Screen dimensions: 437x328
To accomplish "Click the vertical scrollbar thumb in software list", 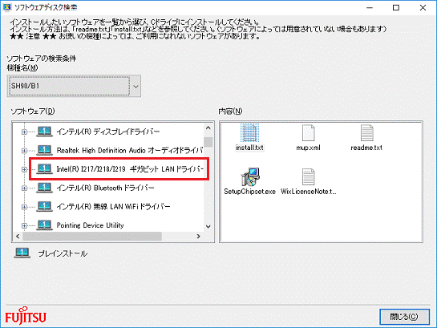I will (x=208, y=142).
